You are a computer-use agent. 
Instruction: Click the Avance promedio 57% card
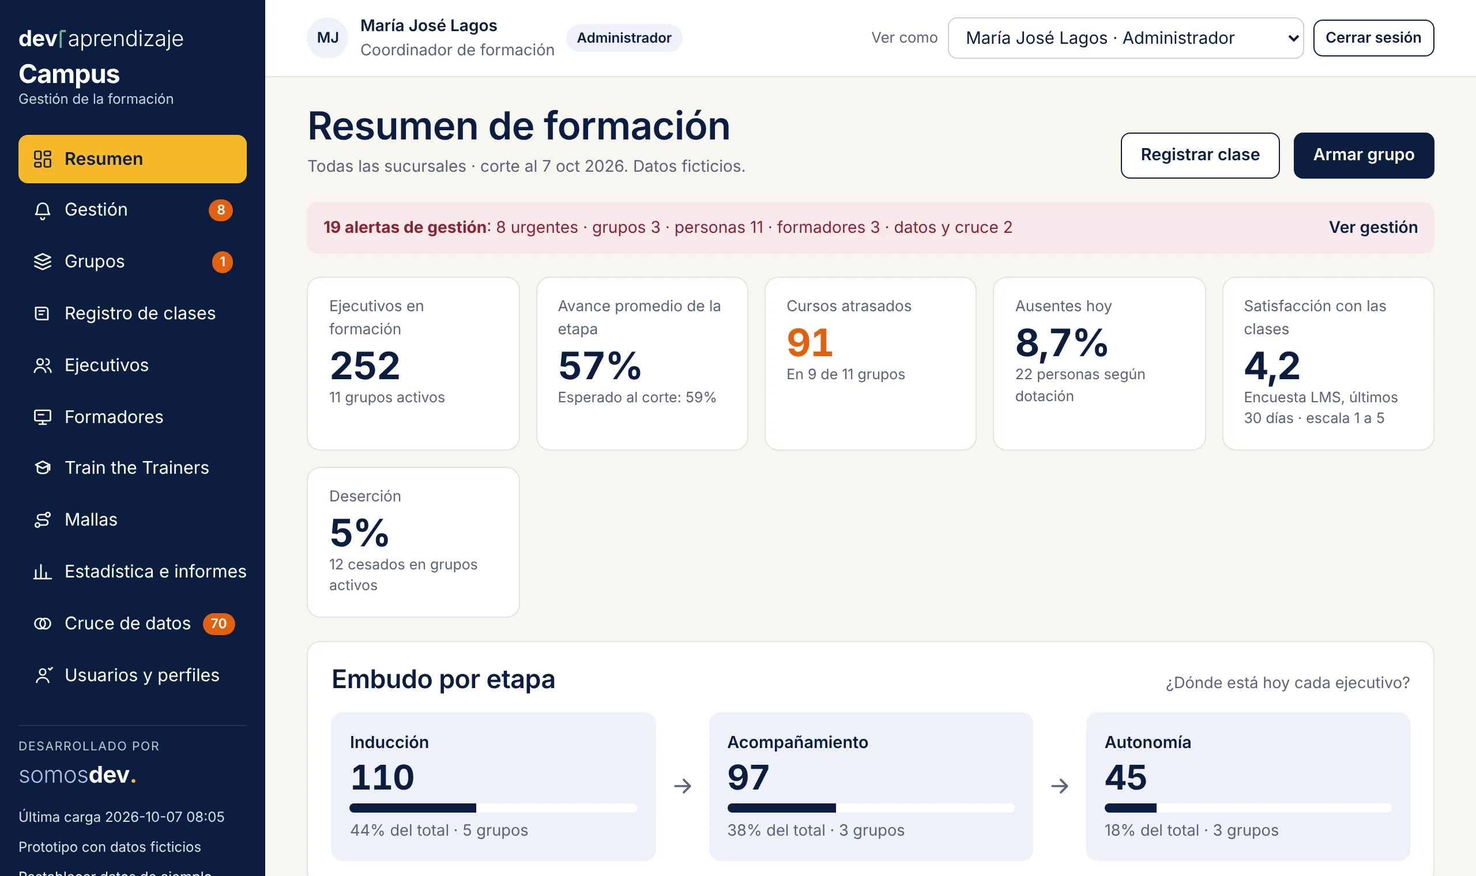642,364
